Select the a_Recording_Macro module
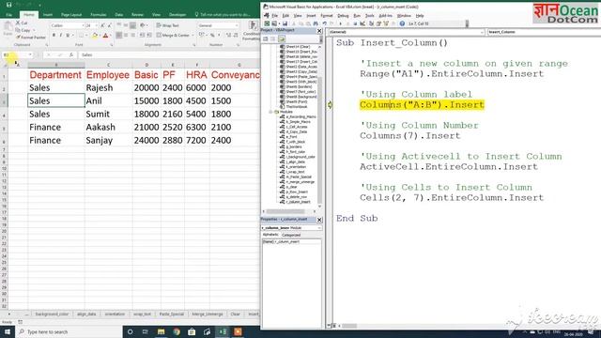Screen dimensions: 601x338 298,116
